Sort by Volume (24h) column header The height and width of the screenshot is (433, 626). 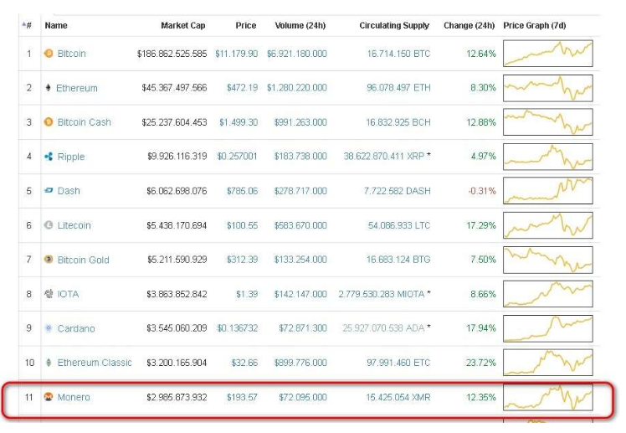tap(300, 26)
